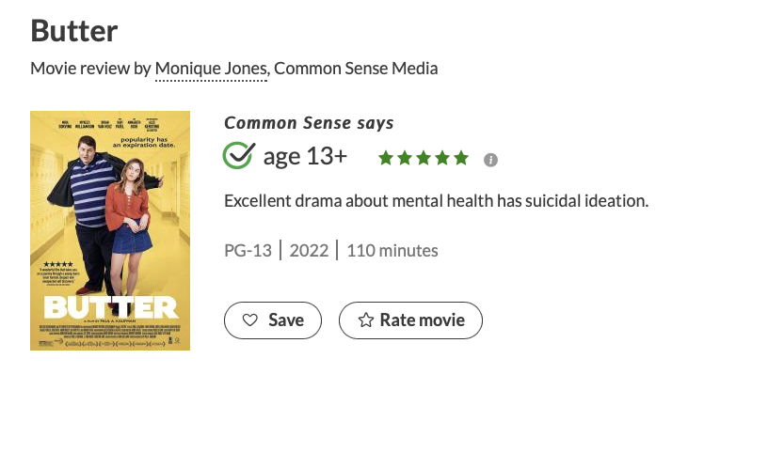Click the 2022 release year
Image resolution: width=768 pixels, height=468 pixels.
309,251
